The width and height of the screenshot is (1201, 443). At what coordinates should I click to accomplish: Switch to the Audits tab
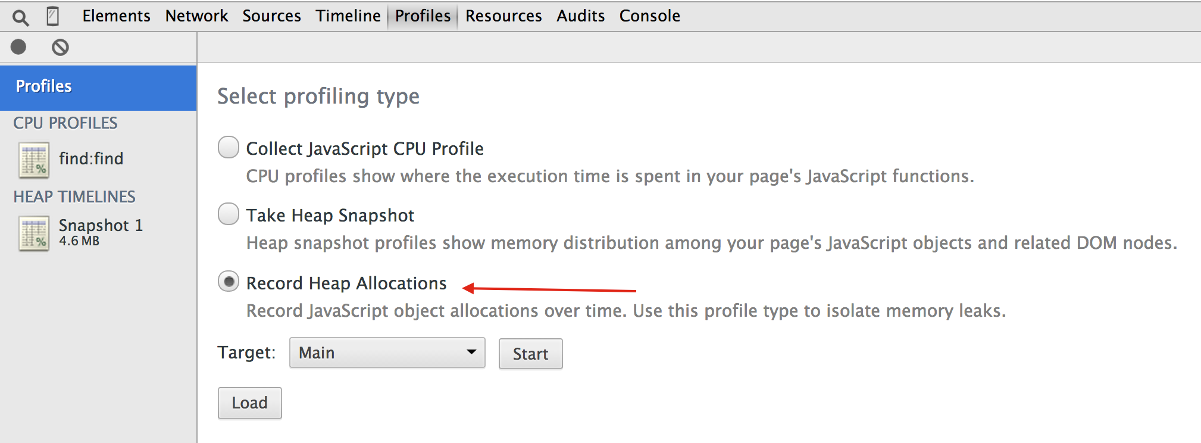[580, 16]
